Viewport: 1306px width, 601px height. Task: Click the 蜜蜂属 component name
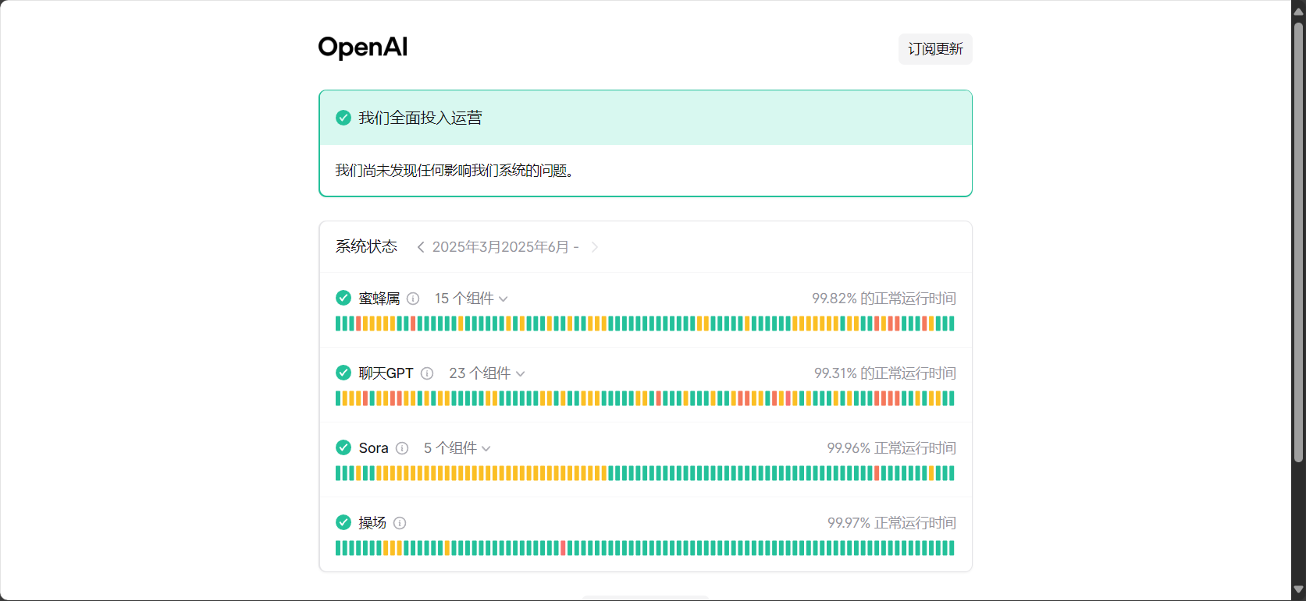379,299
